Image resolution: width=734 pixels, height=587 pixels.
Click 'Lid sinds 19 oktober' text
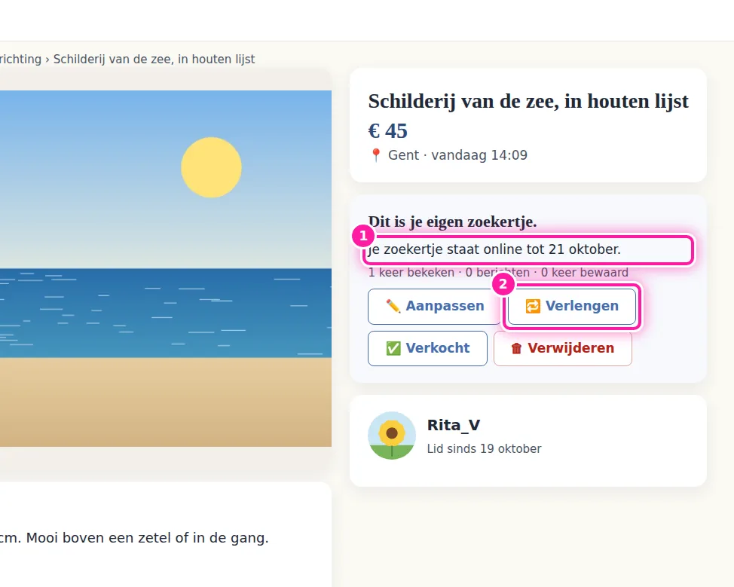point(484,448)
